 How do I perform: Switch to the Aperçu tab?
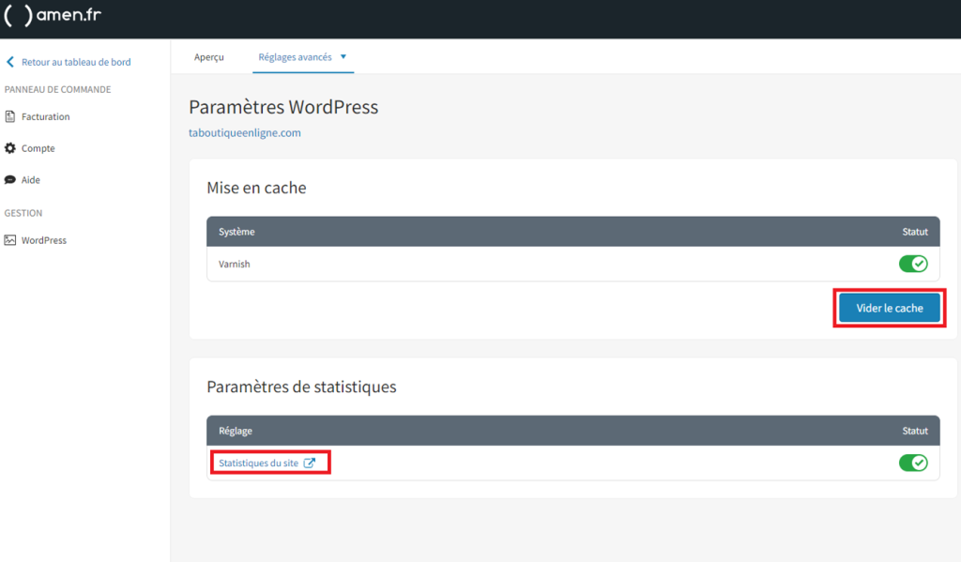208,57
